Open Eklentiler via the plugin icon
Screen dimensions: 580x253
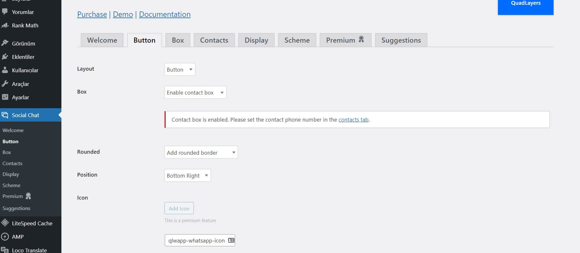pos(5,57)
